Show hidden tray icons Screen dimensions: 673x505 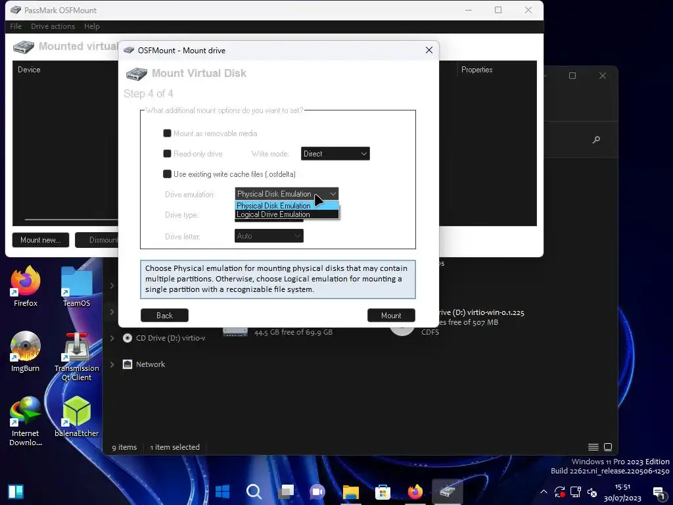[x=544, y=492]
